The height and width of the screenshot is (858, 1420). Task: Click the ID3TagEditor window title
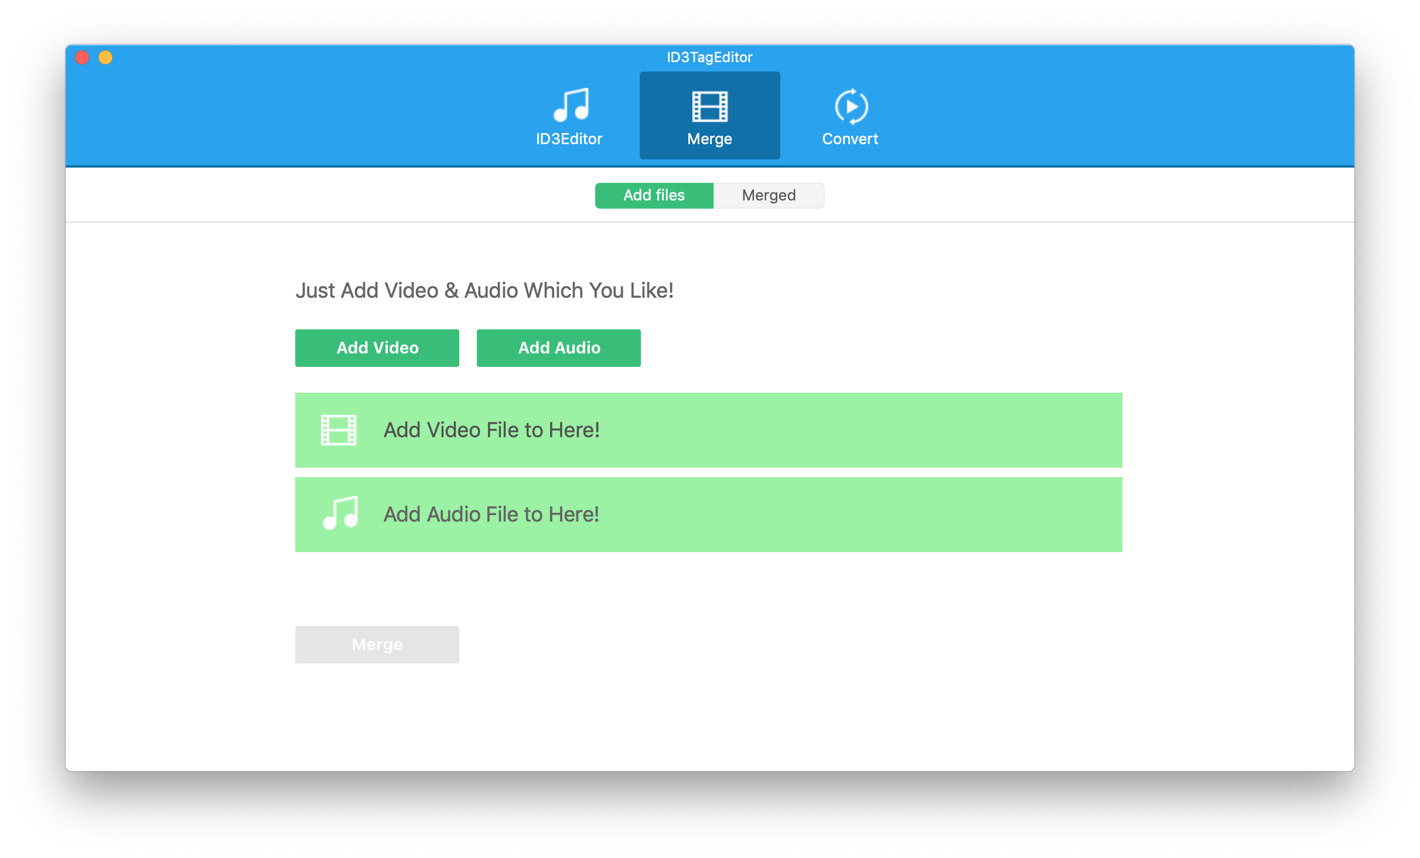tap(709, 57)
